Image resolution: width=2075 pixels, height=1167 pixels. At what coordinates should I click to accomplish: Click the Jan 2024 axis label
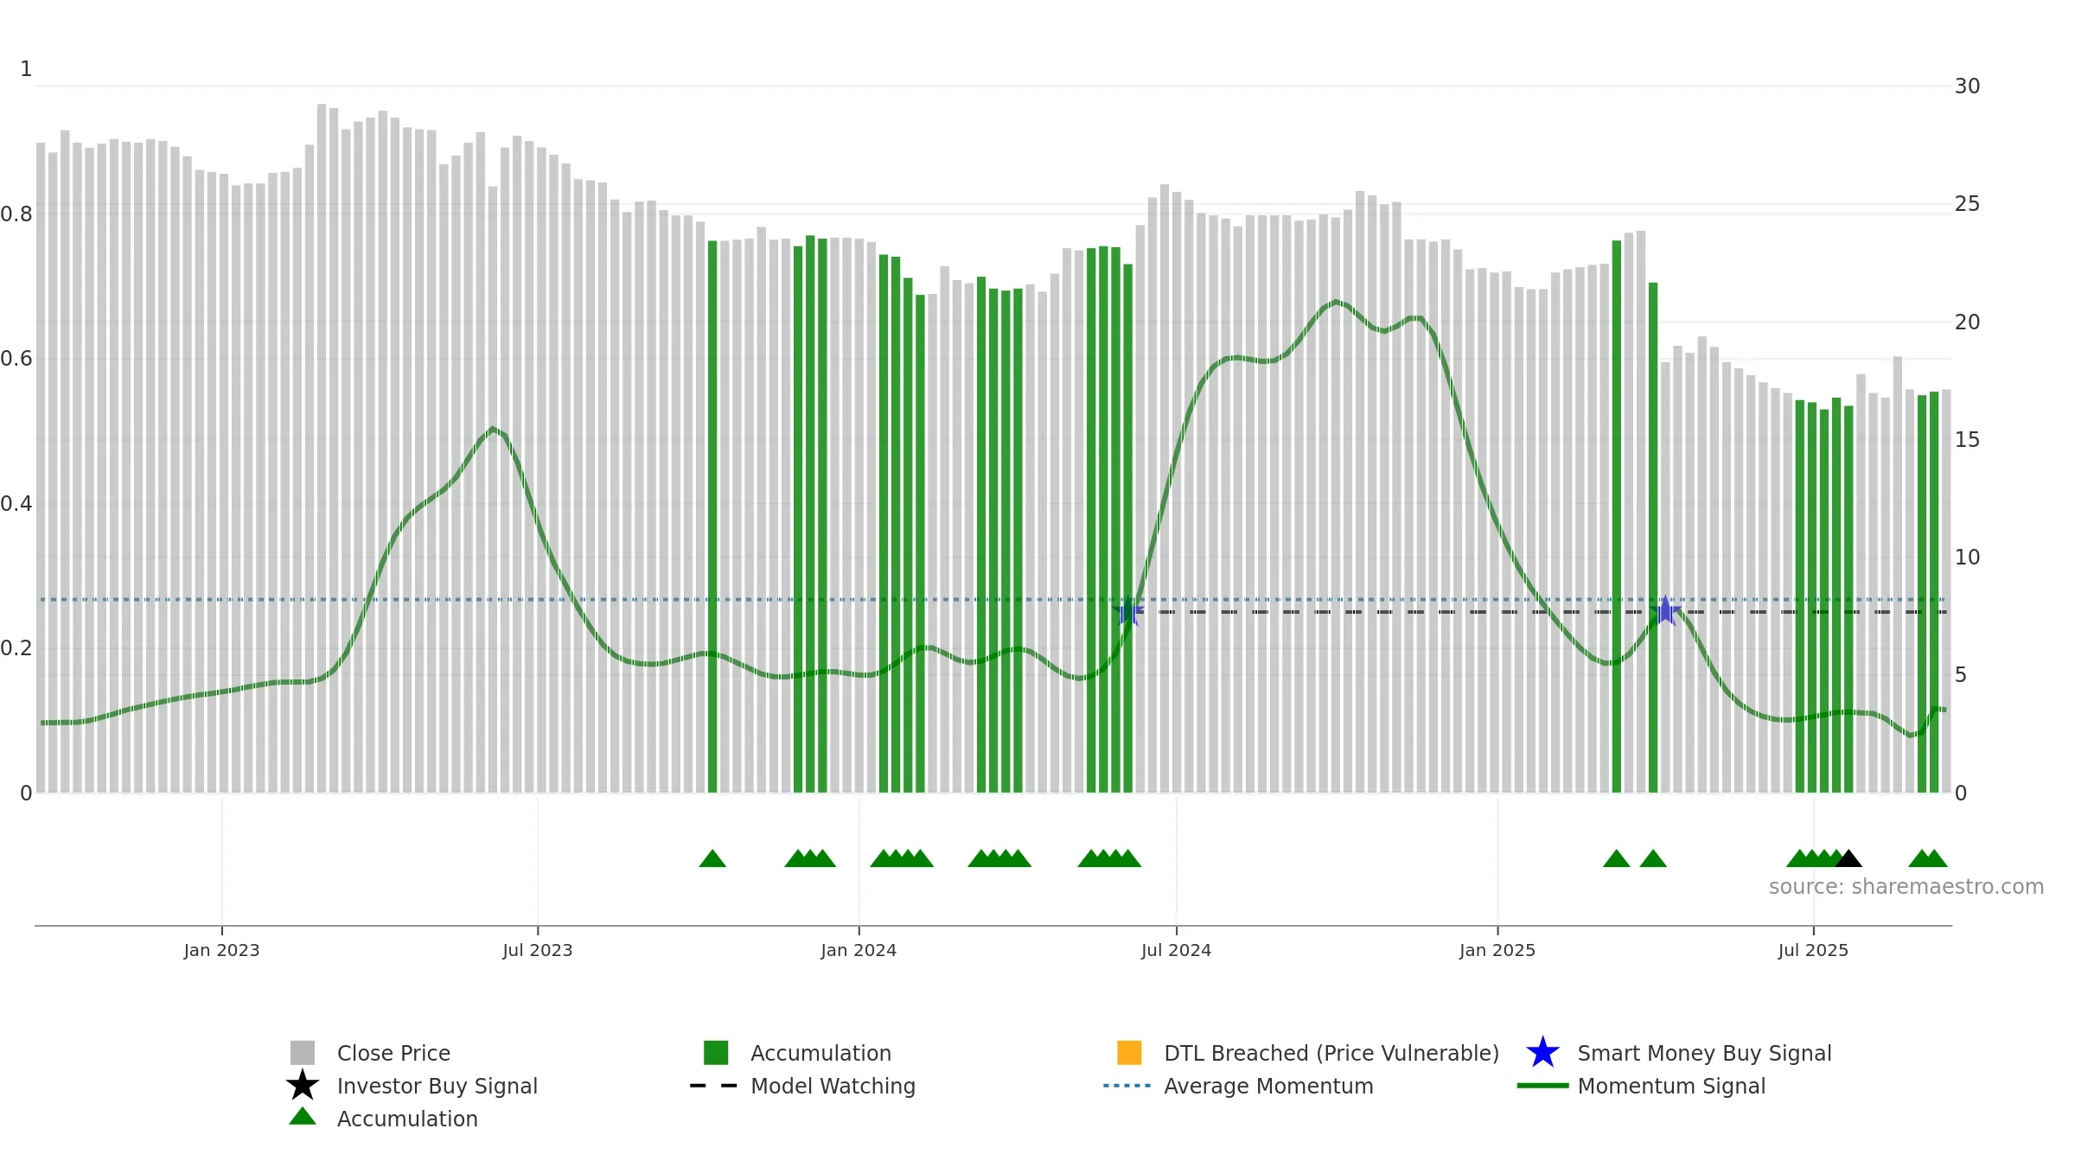point(859,950)
